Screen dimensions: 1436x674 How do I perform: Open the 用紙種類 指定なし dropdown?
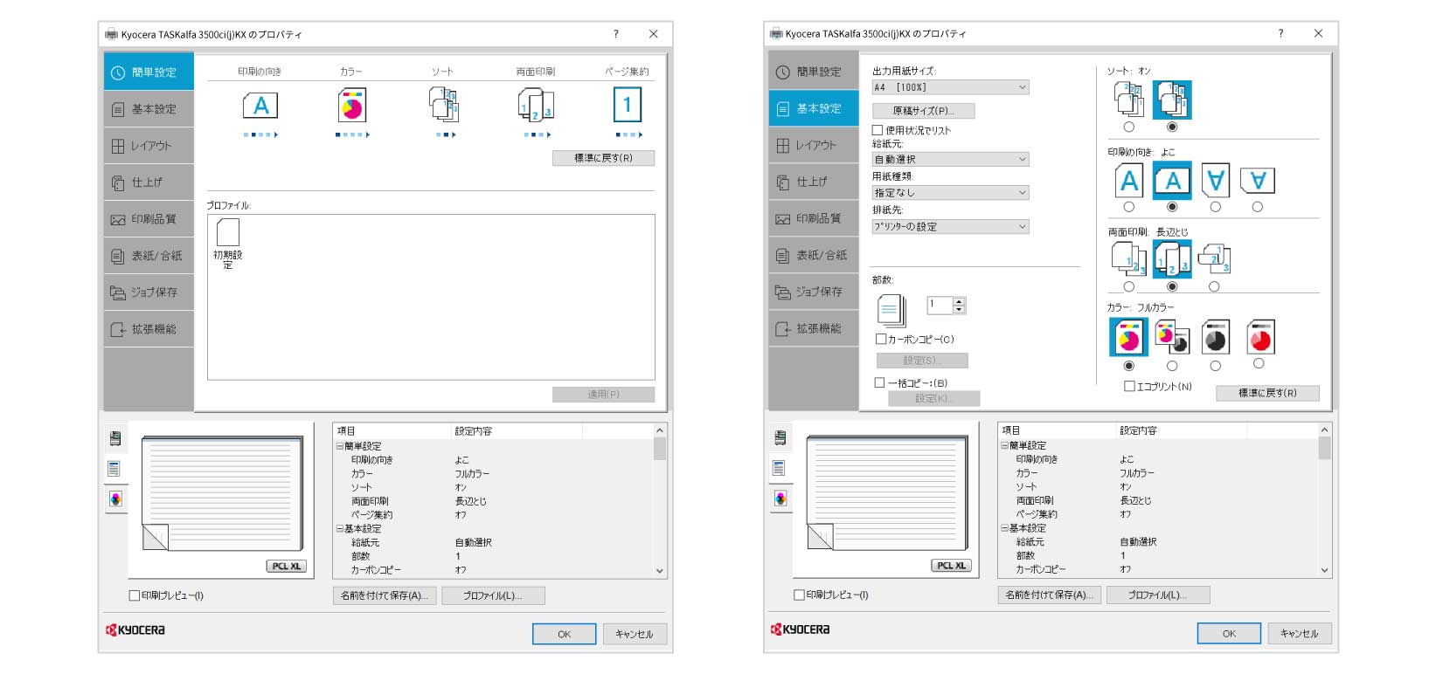950,193
